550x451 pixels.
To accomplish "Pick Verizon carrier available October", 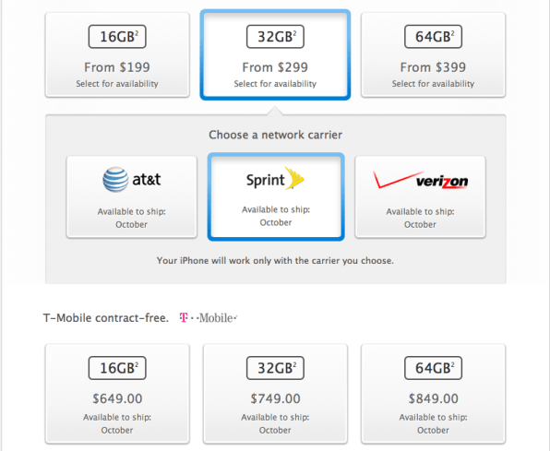I will click(x=420, y=197).
